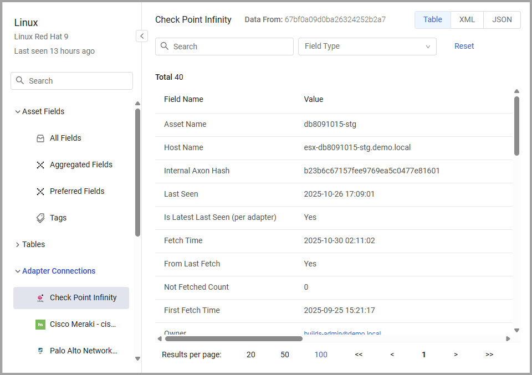Click magnifier icon in field search box
The height and width of the screenshot is (375, 532).
pyautogui.click(x=165, y=46)
